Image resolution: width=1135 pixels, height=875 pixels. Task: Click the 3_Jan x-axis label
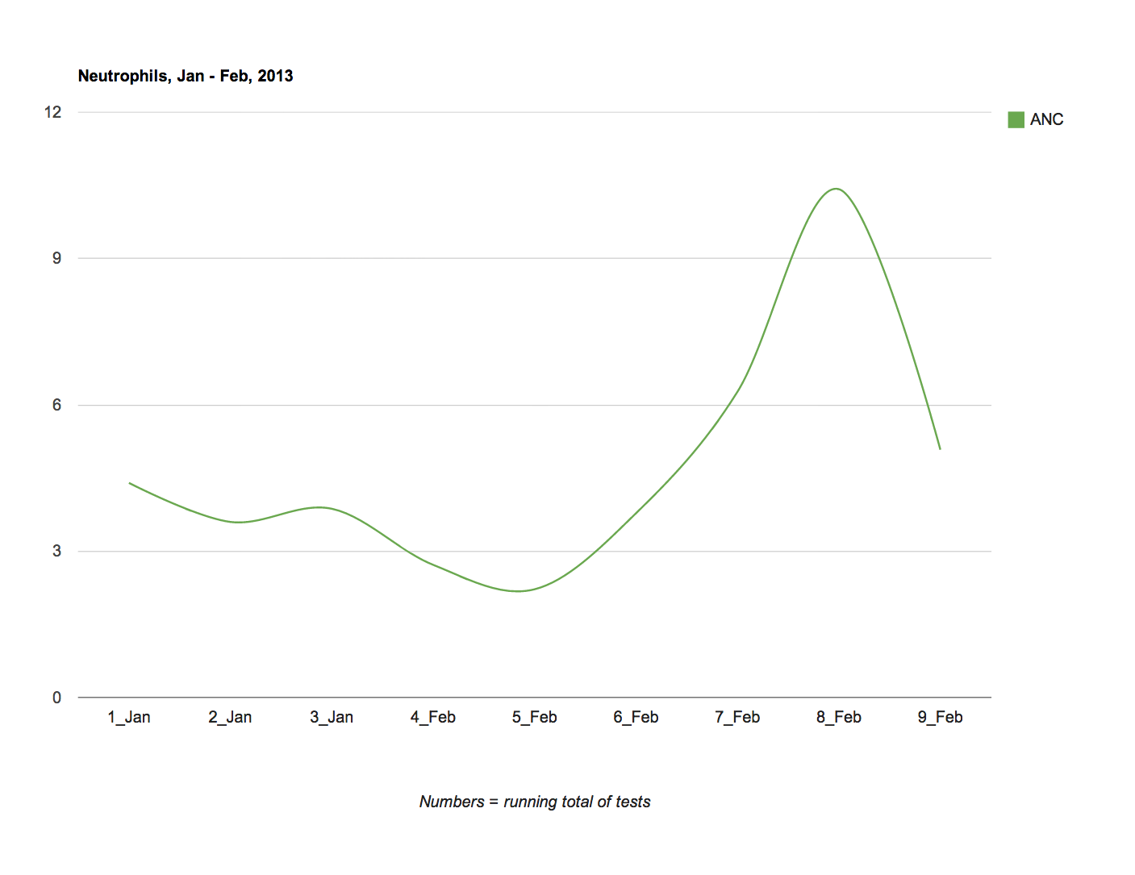[332, 717]
